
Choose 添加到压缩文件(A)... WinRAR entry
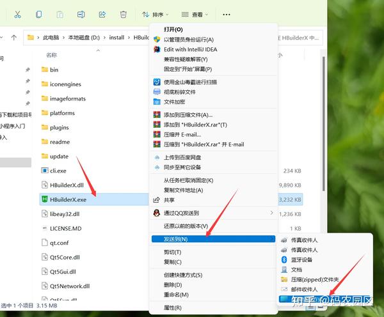[x=214, y=114]
